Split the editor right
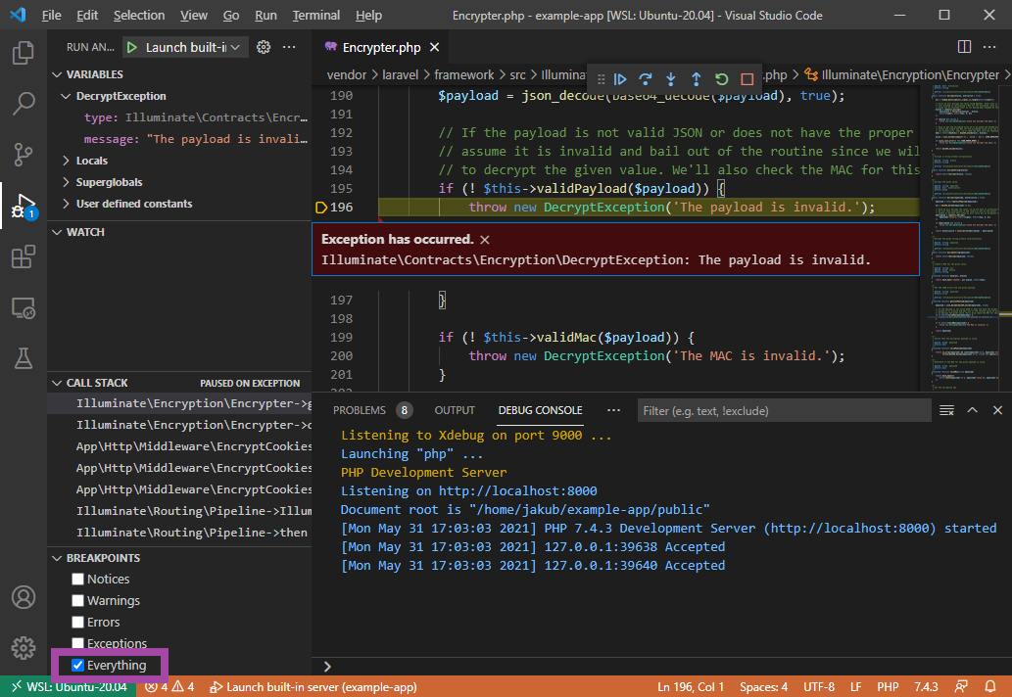The height and width of the screenshot is (697, 1012). pos(964,47)
